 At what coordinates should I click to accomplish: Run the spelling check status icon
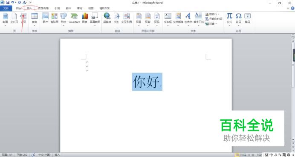pyautogui.click(x=33, y=155)
